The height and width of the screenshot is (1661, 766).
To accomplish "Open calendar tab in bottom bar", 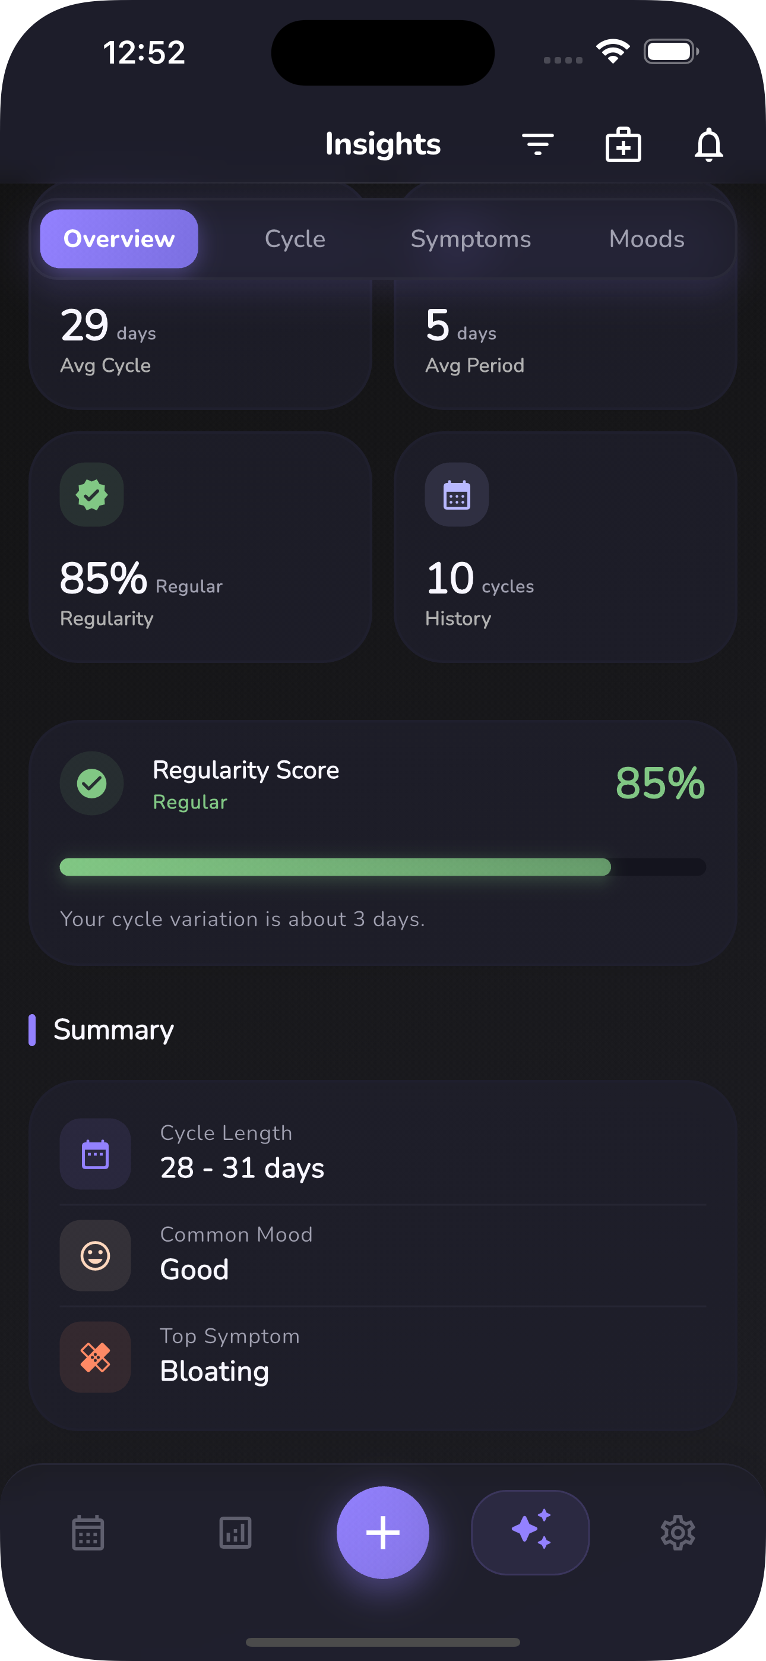I will pyautogui.click(x=88, y=1532).
